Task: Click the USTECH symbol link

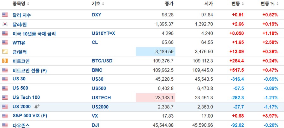Action: click(x=101, y=98)
